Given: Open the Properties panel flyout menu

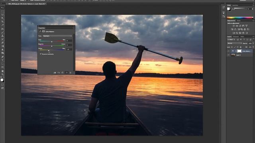Looking at the screenshot, I should coord(73,28).
